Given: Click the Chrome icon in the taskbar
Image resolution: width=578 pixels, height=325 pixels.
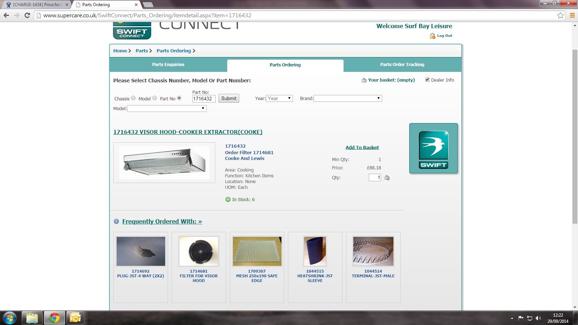Looking at the screenshot, I should (x=55, y=318).
